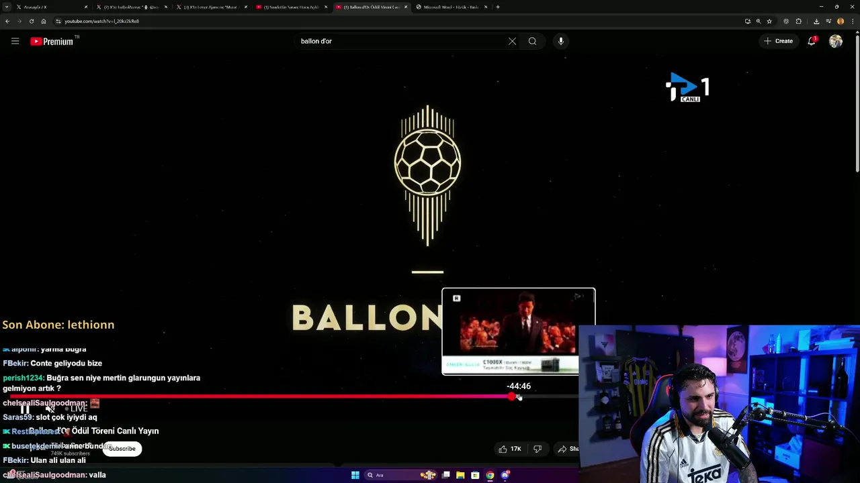860x483 pixels.
Task: Click the extension icon left of puzzle
Action: point(786,21)
